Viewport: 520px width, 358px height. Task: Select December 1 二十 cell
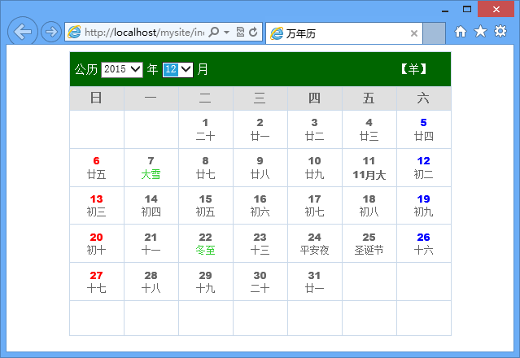pos(206,129)
